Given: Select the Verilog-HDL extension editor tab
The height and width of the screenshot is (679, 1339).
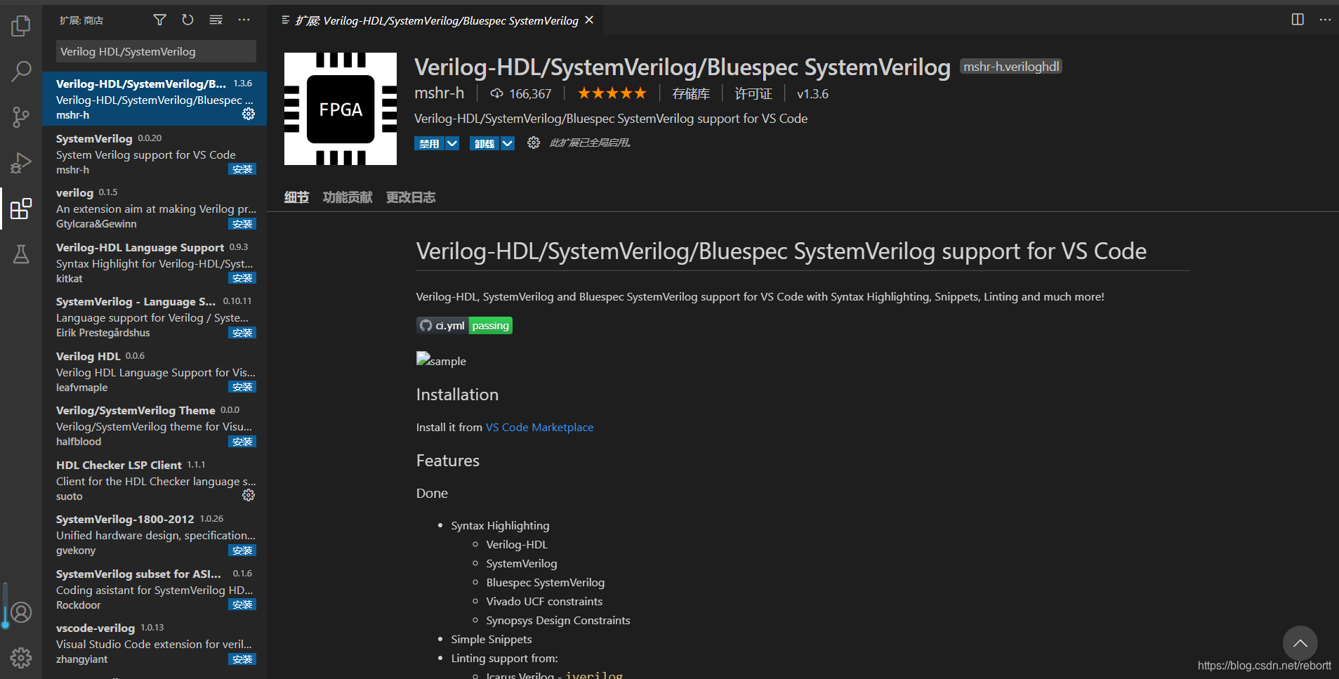Looking at the screenshot, I should click(x=435, y=20).
